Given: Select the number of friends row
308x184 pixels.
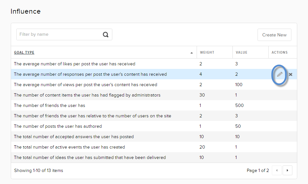Looking at the screenshot, I should click(x=49, y=105).
